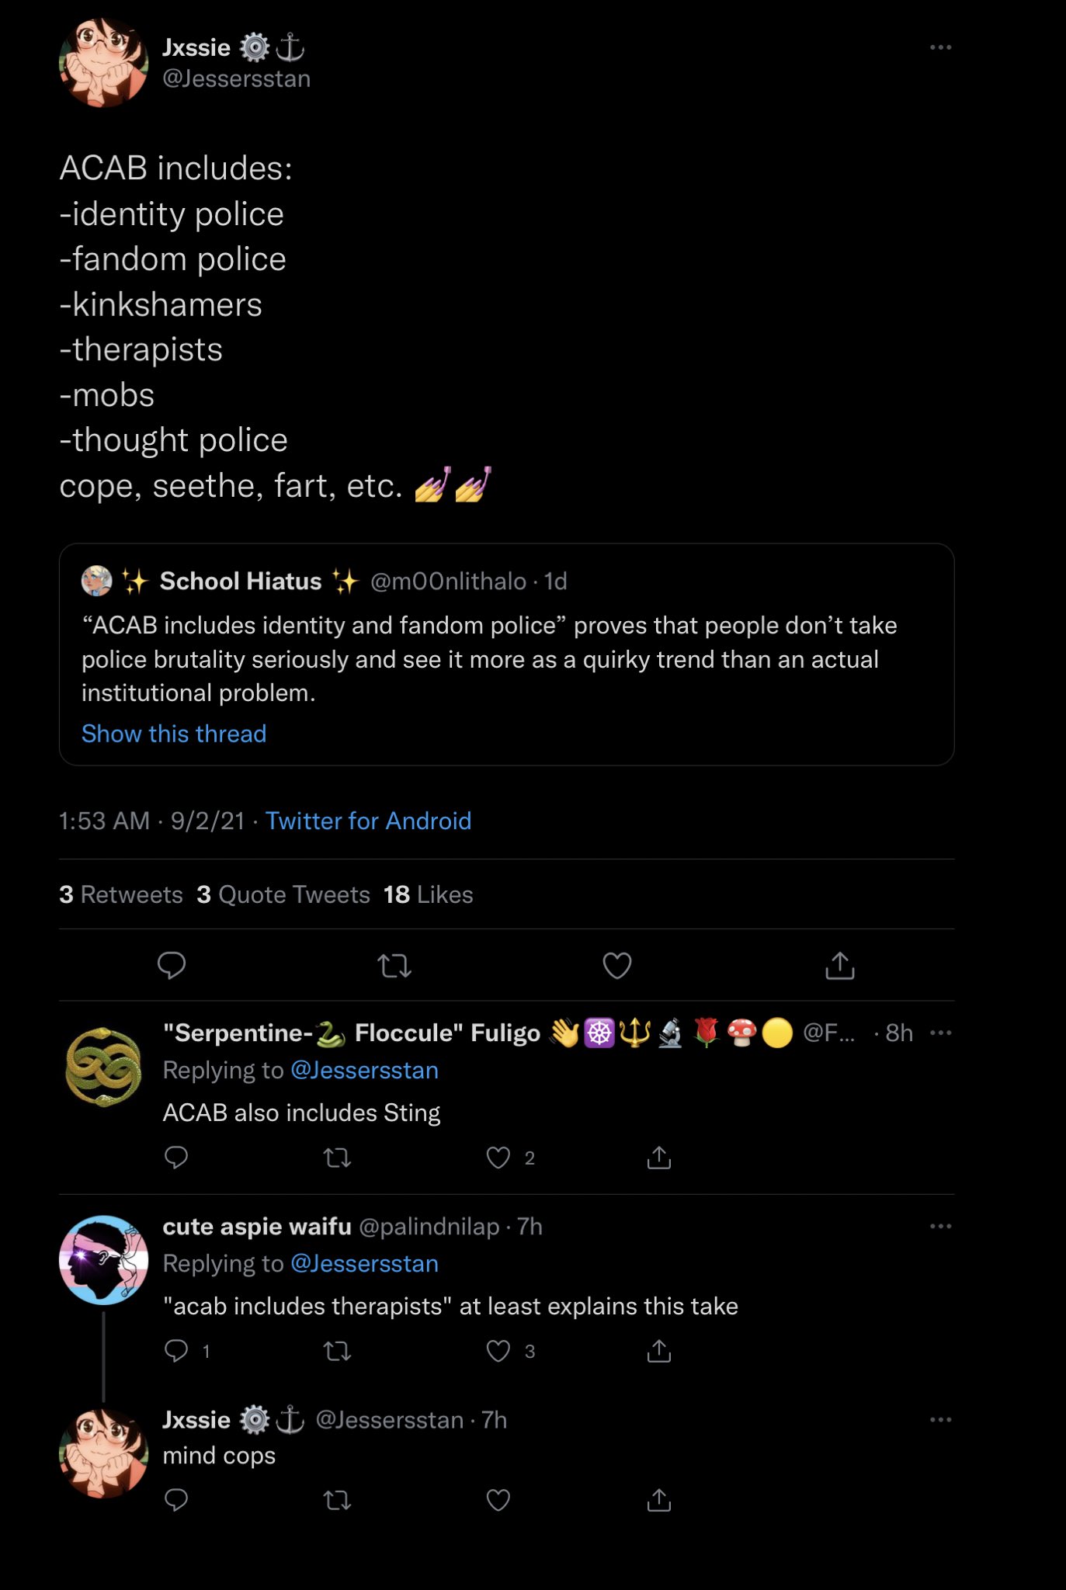The image size is (1066, 1590).
Task: View the 18 Likes list
Action: click(x=428, y=894)
